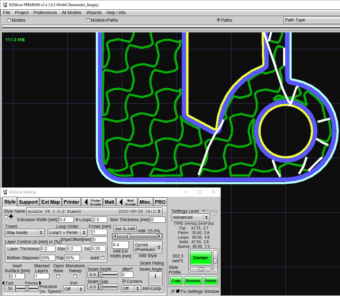Viewport: 340px width, 296px height.
Task: Open the Printer G-code arrow tab
Action: point(92,202)
